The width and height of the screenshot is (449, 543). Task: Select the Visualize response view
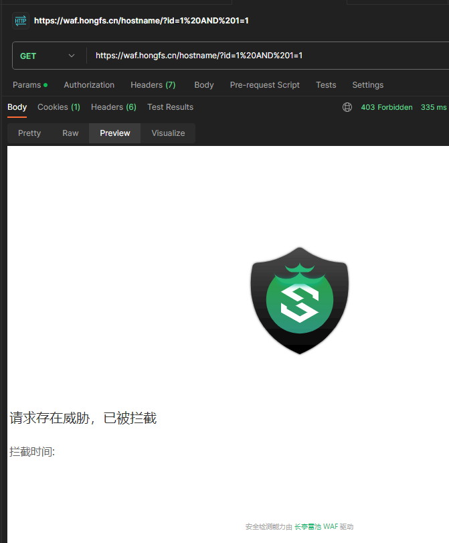168,133
